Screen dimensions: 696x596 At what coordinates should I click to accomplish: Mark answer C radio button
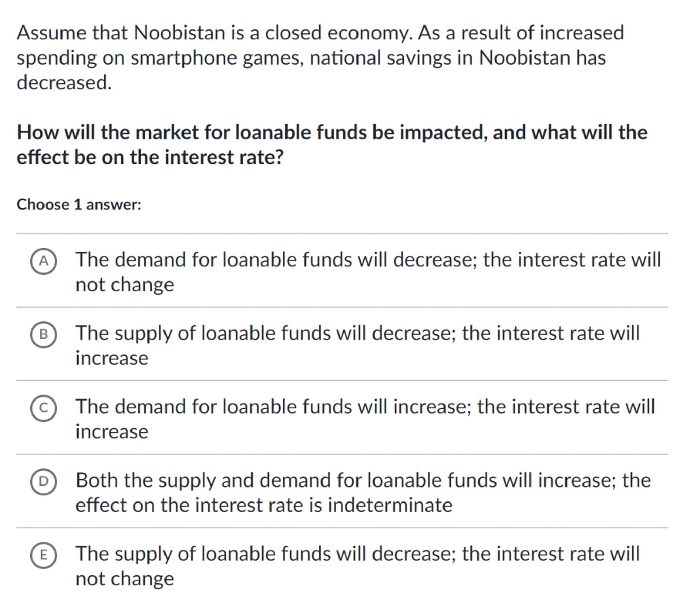coord(43,408)
